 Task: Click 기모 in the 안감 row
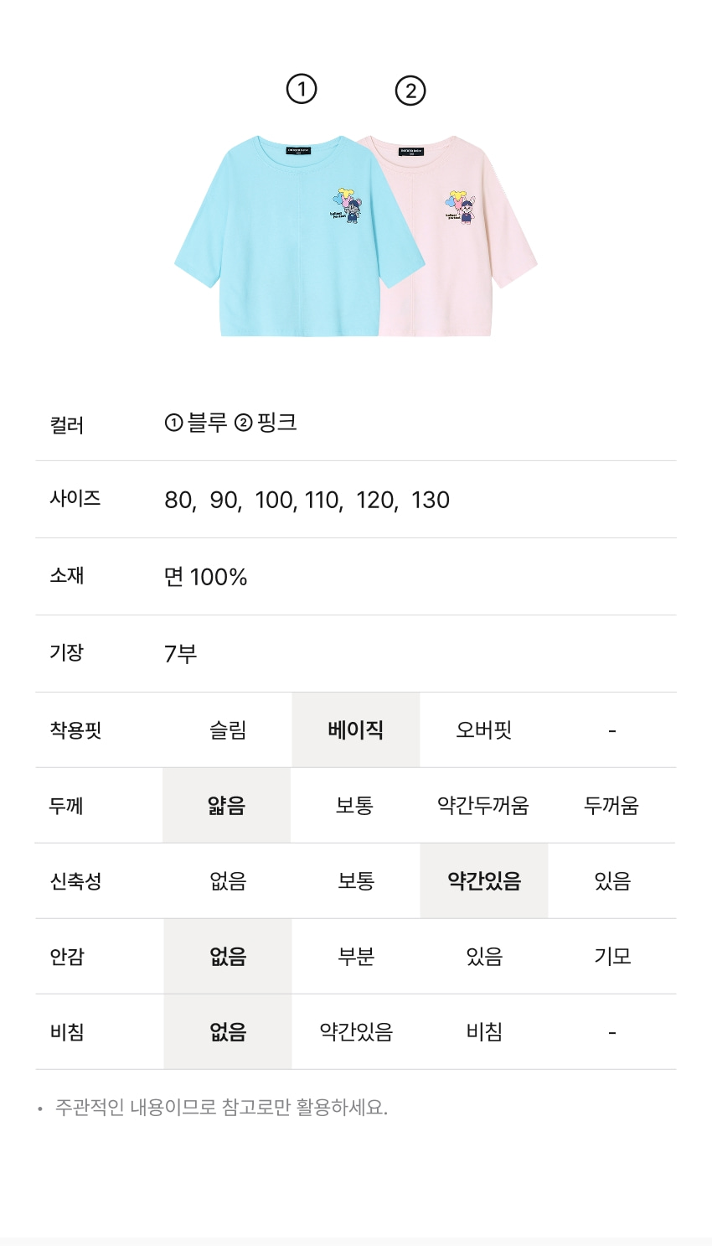[x=612, y=957]
